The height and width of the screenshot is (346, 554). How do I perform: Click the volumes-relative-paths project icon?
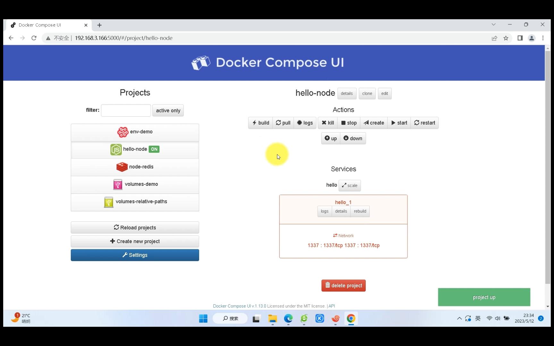[x=109, y=202]
